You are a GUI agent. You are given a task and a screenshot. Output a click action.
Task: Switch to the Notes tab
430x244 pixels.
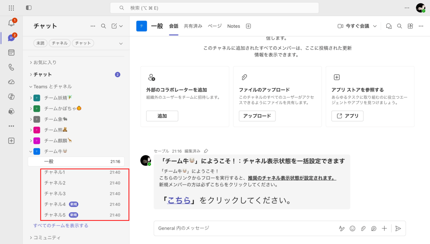234,26
